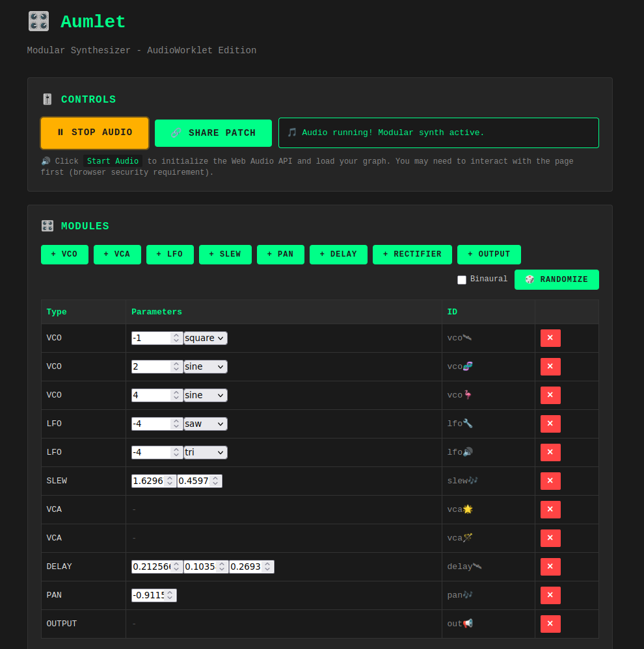Enable the Binaural checkbox
Image resolution: width=644 pixels, height=649 pixels.
(x=462, y=280)
